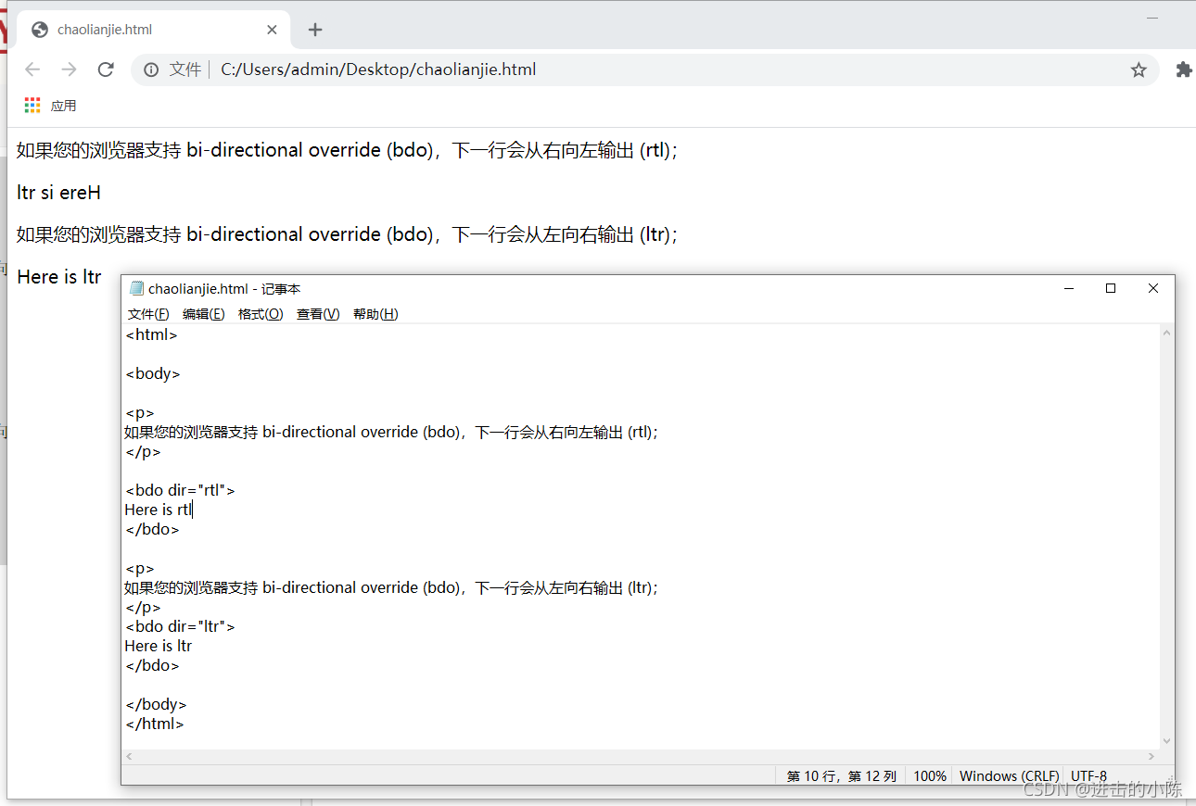Click Notepad vertical scrollbar down arrow

point(1166,741)
